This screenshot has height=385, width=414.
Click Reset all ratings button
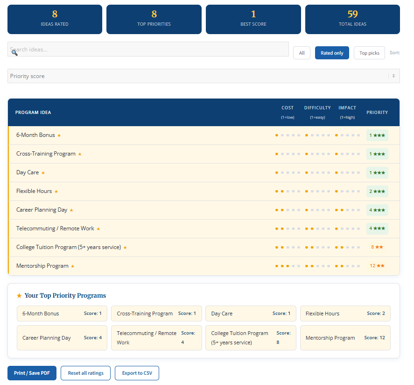coord(85,373)
